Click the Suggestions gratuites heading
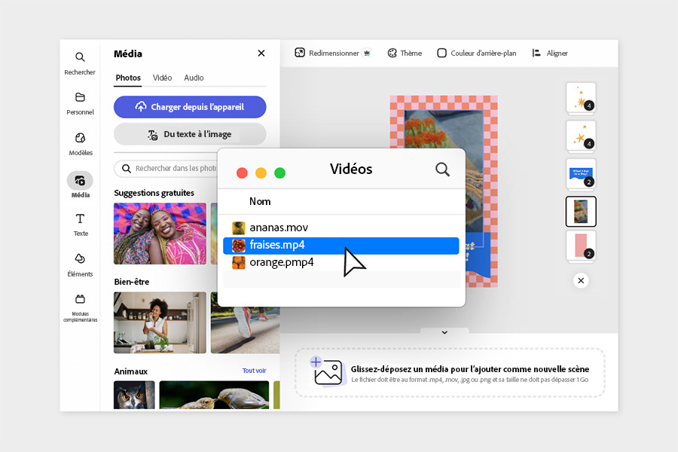678x452 pixels. click(154, 193)
